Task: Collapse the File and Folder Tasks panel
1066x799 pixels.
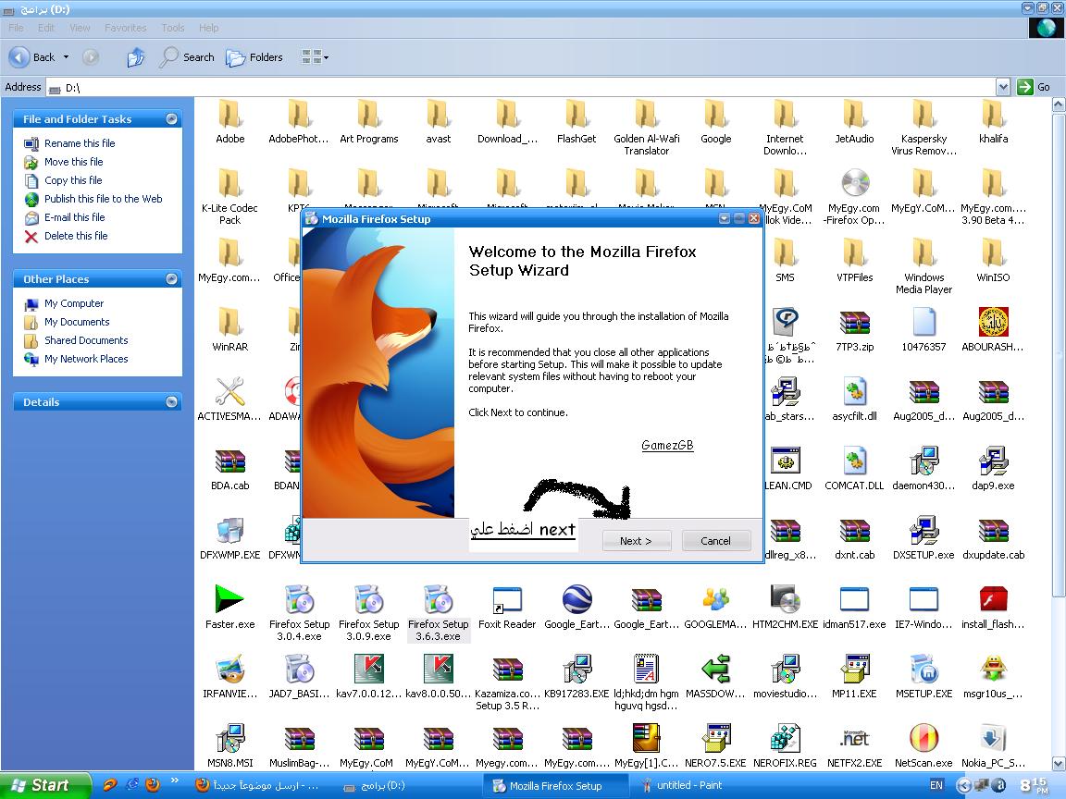Action: 172,119
